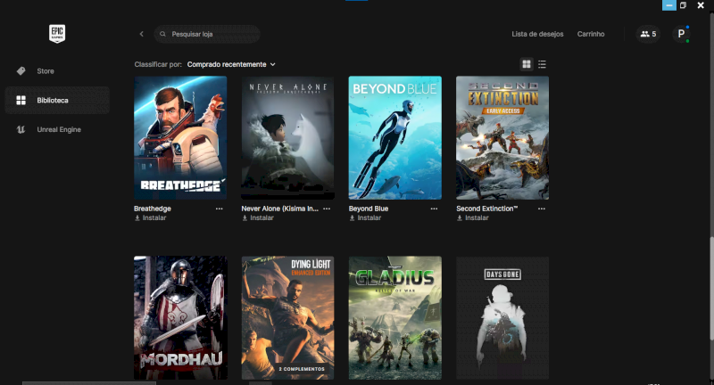
Task: Open the friends list showing 5
Action: coord(648,34)
